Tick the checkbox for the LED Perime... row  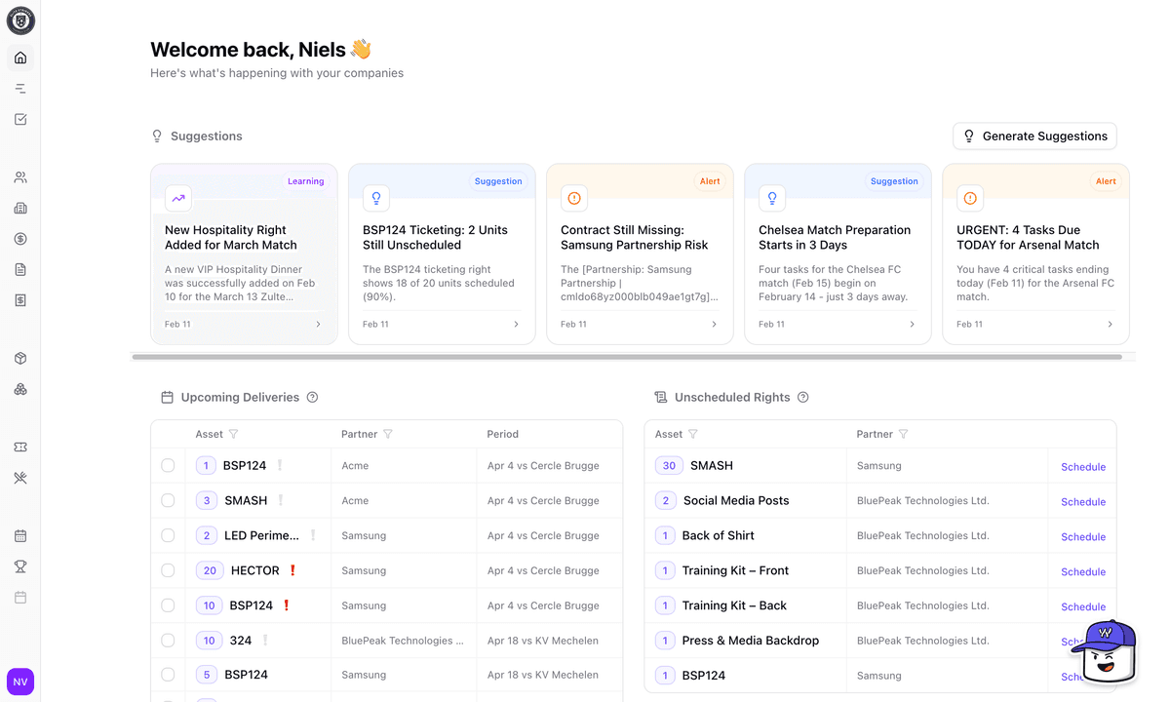(168, 535)
